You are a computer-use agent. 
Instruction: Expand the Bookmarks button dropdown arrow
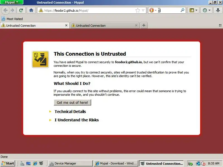[197, 10]
